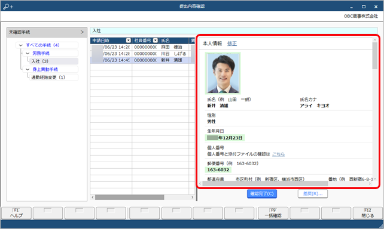Select 身上異動手続 tree item

pyautogui.click(x=45, y=69)
